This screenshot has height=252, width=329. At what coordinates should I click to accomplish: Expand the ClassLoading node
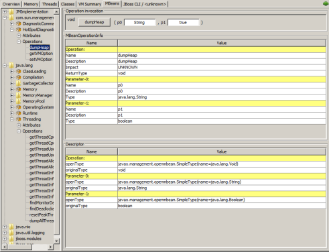point(11,72)
